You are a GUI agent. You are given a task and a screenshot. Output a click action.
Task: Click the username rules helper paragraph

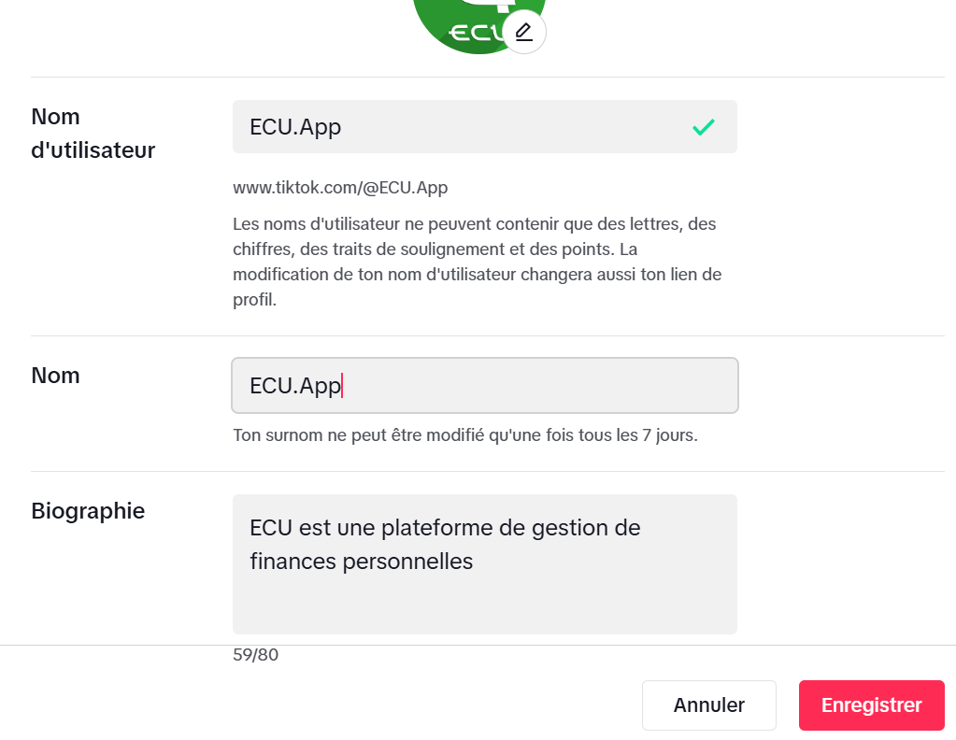(x=478, y=262)
